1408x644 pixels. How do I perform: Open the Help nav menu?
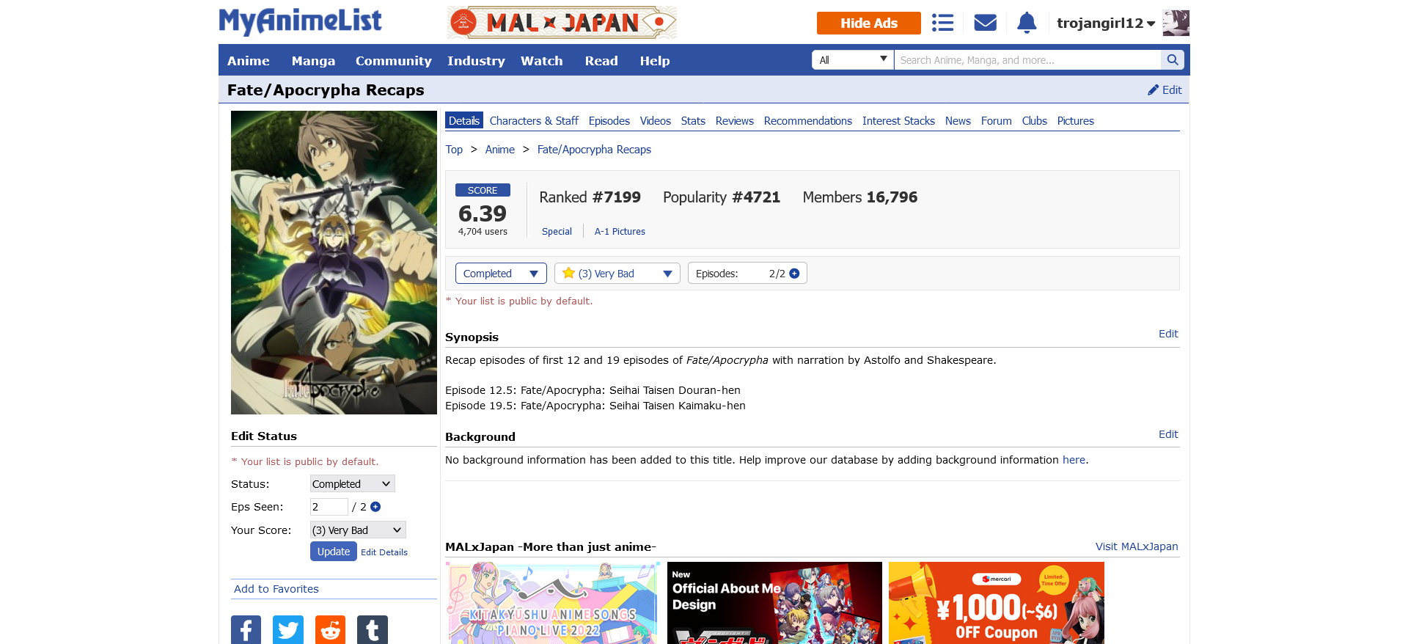(655, 61)
